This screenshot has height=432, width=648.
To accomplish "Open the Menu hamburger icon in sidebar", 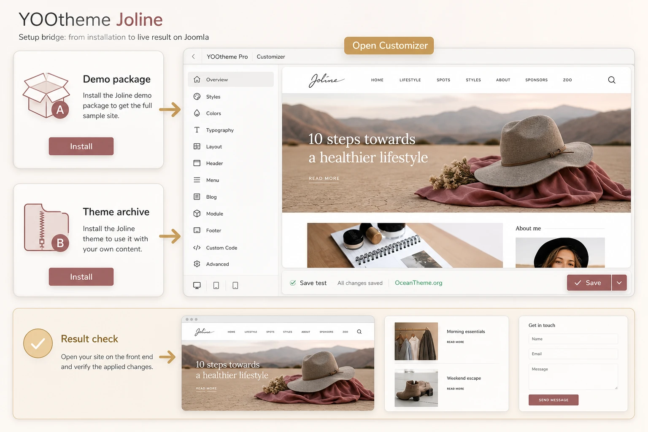I will pos(197,180).
